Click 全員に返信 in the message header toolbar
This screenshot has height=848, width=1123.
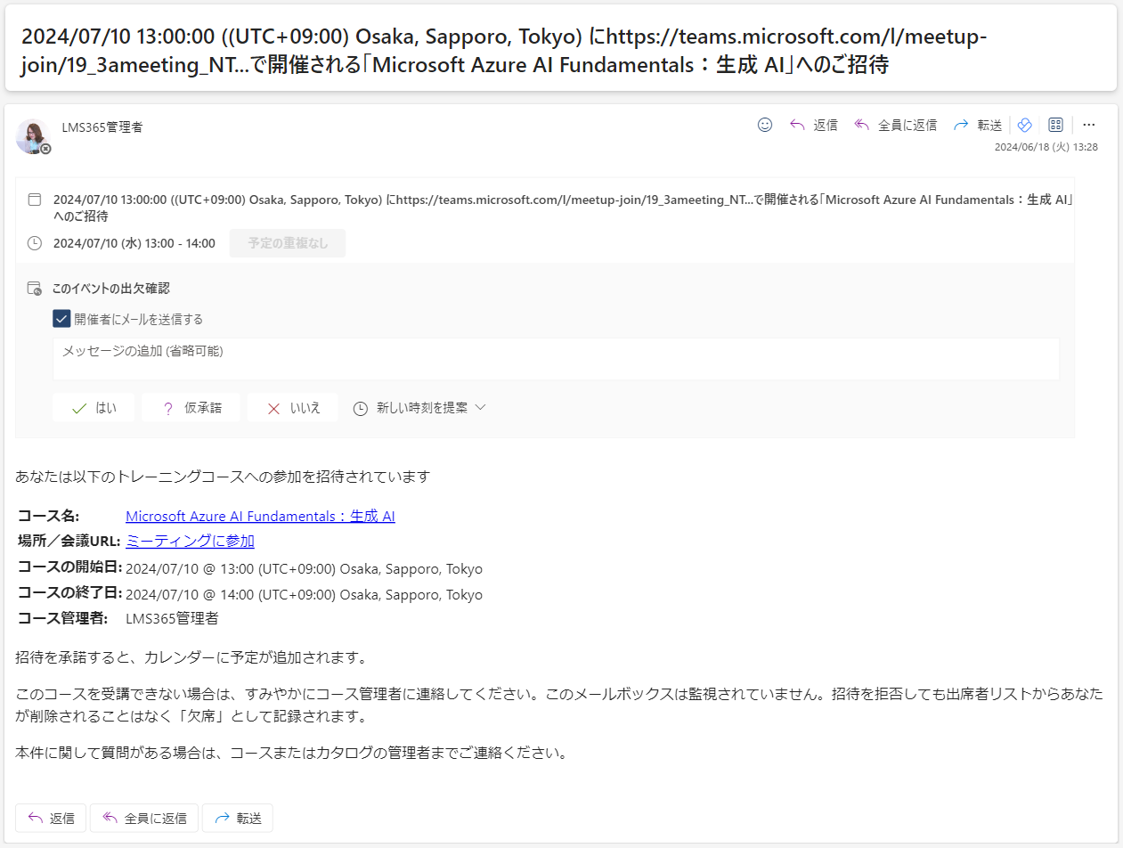(895, 126)
